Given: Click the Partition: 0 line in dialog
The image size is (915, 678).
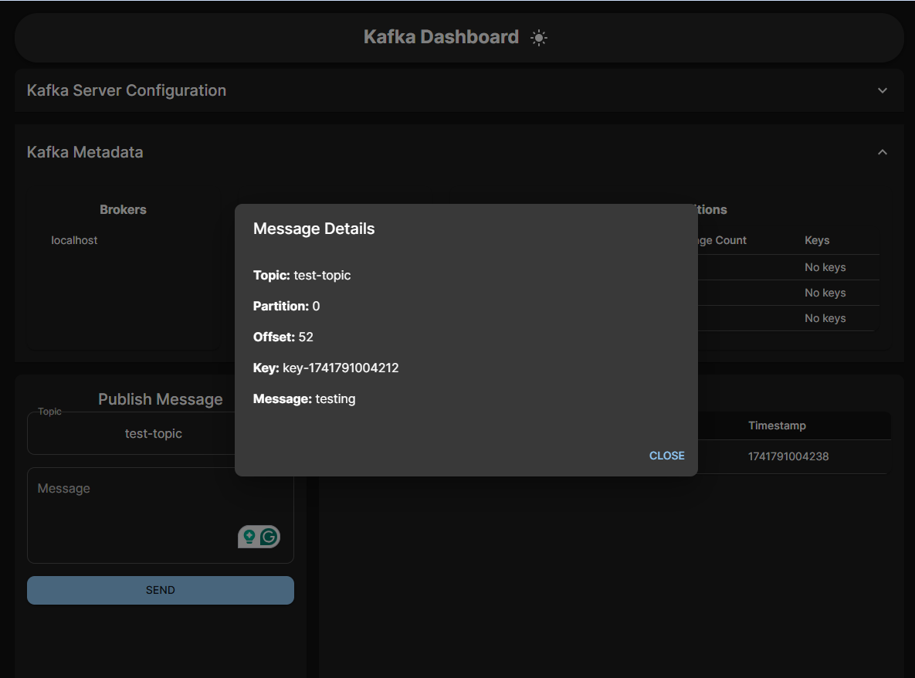Looking at the screenshot, I should [286, 306].
